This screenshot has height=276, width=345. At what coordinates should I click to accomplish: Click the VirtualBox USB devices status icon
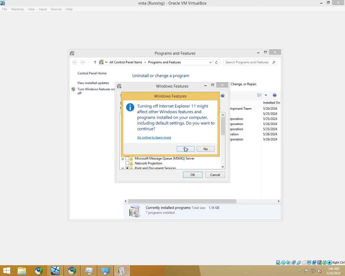point(299,263)
